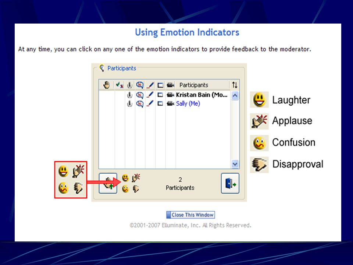Click the Step Away door button
The height and width of the screenshot is (265, 353).
click(x=230, y=183)
